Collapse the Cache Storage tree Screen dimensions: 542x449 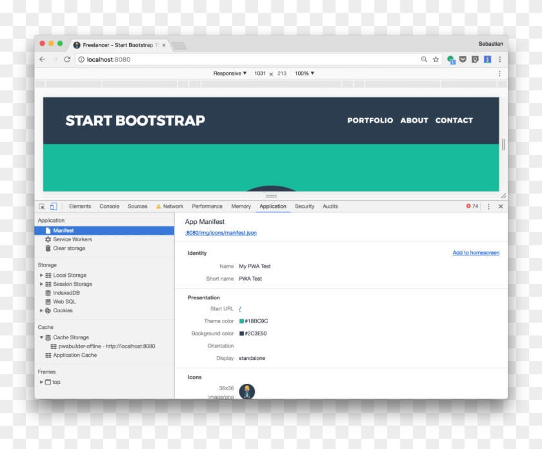(x=42, y=337)
